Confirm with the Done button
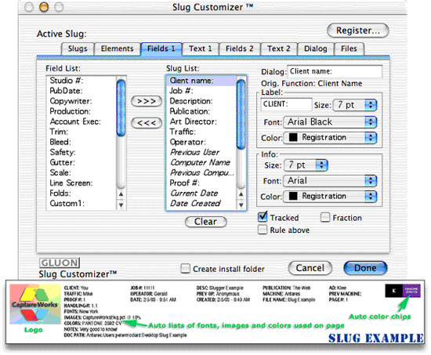 click(365, 268)
